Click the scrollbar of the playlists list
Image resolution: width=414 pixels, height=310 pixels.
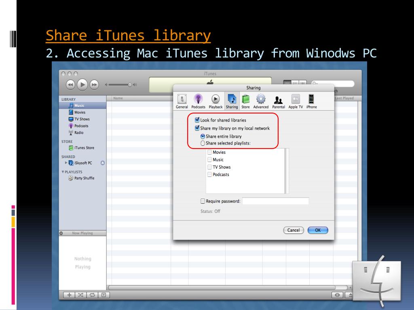(287, 171)
